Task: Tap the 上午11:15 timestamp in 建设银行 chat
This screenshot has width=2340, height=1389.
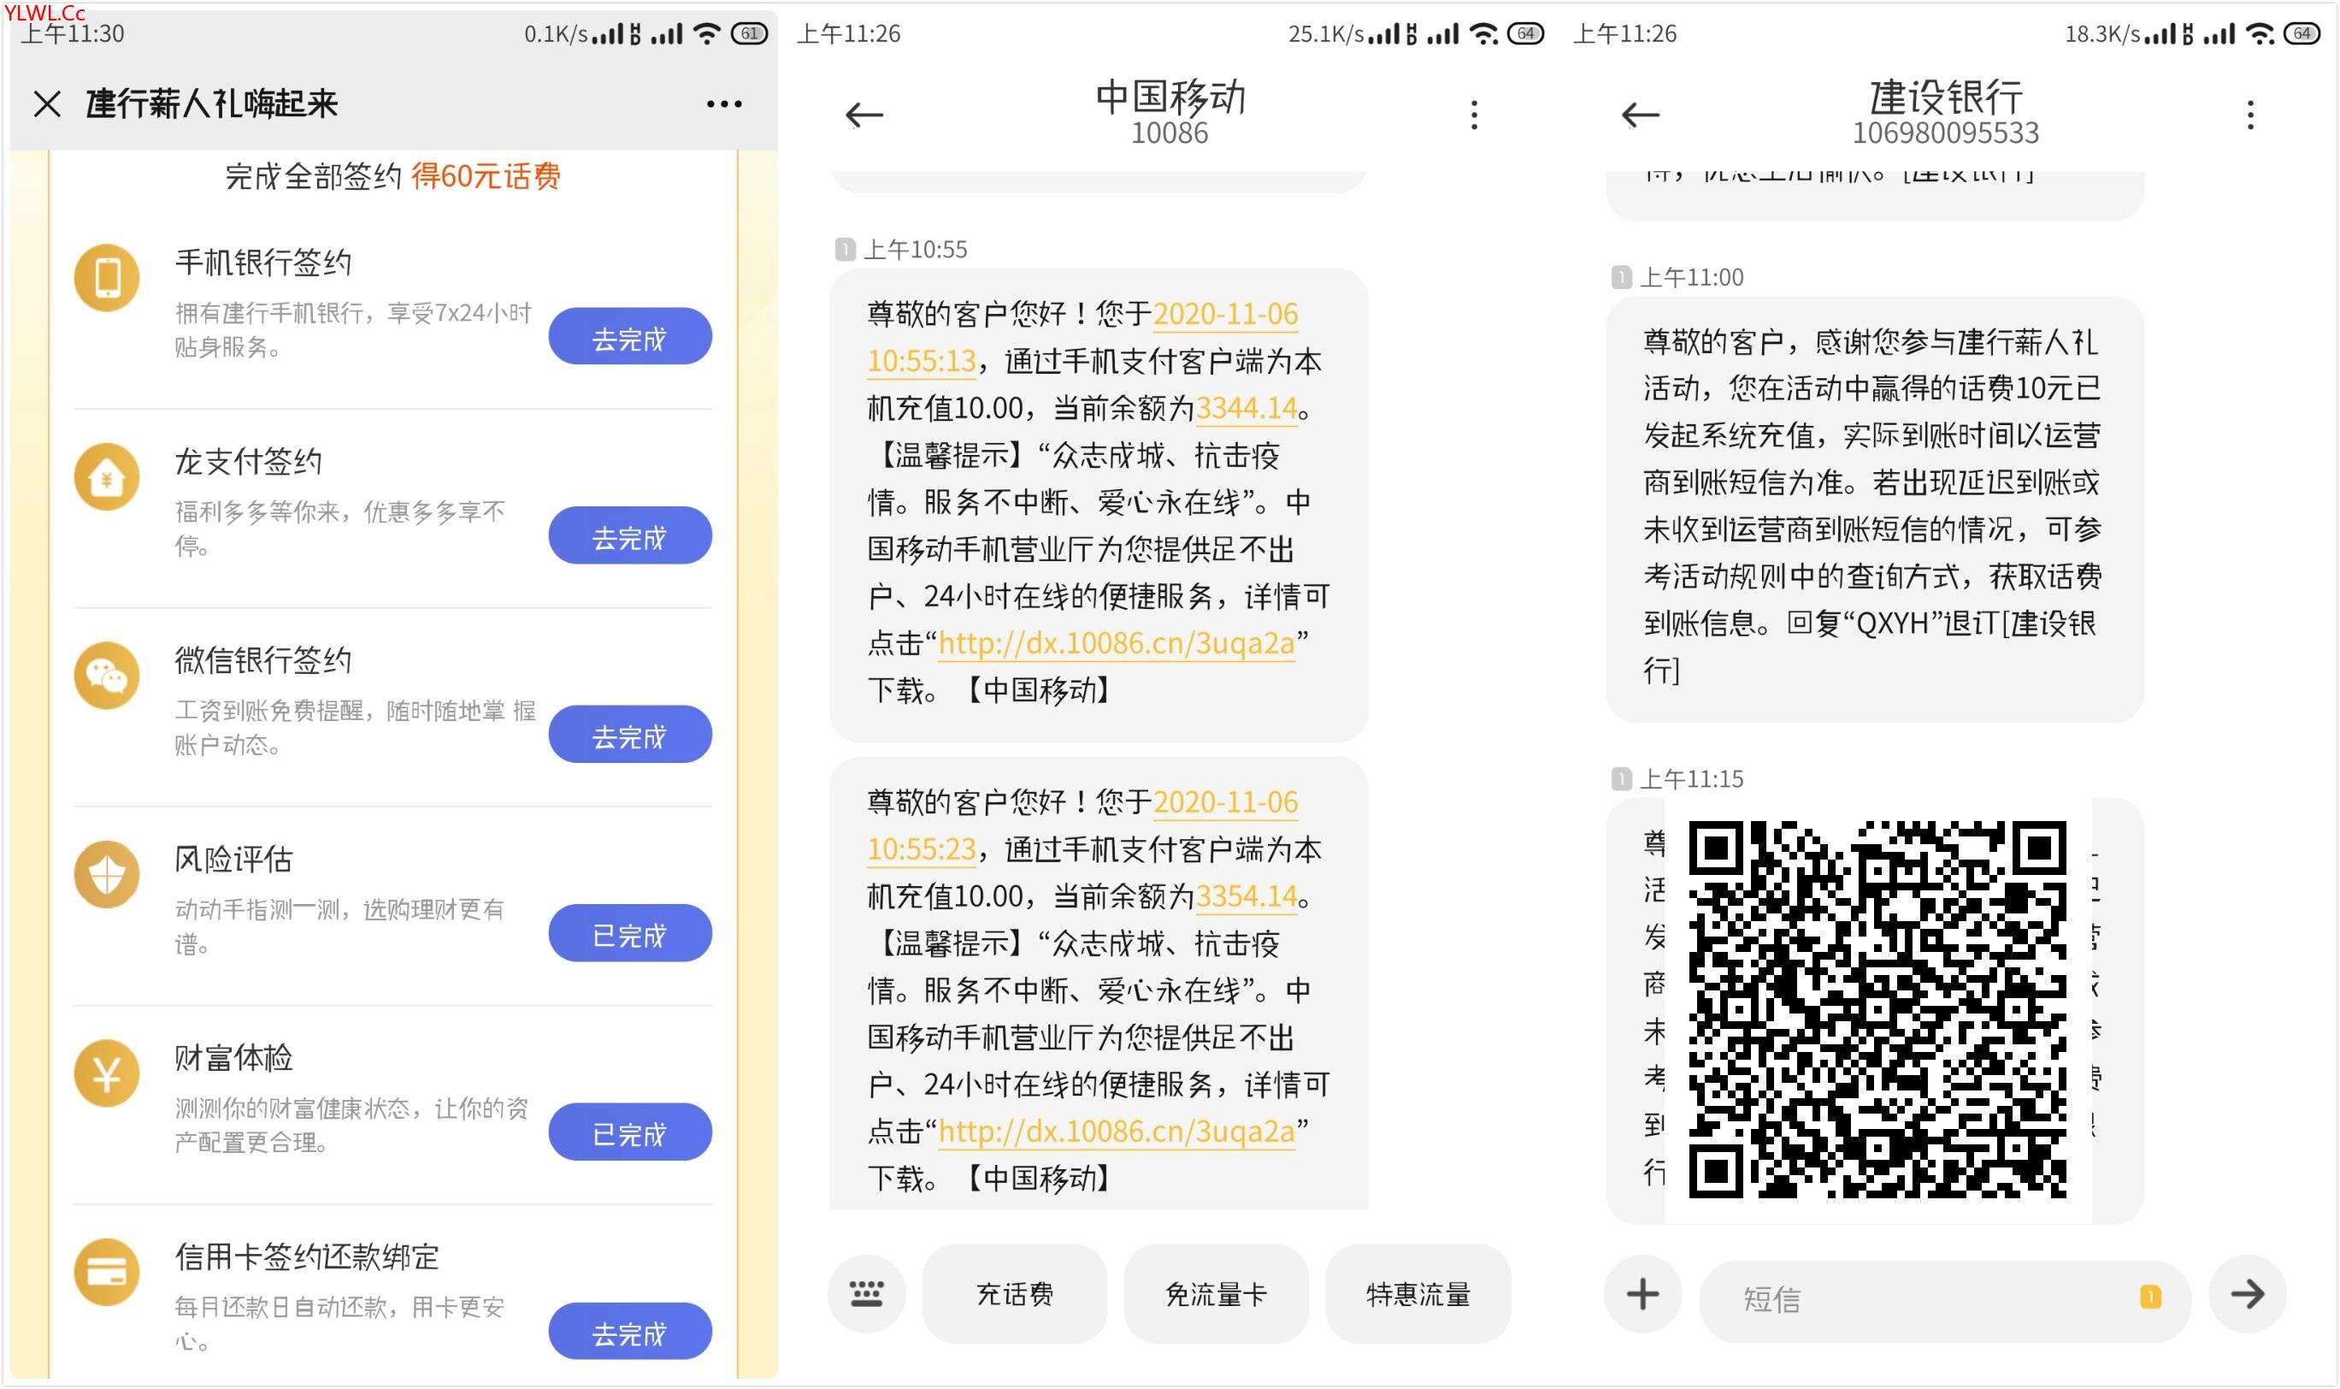Action: 1692,780
